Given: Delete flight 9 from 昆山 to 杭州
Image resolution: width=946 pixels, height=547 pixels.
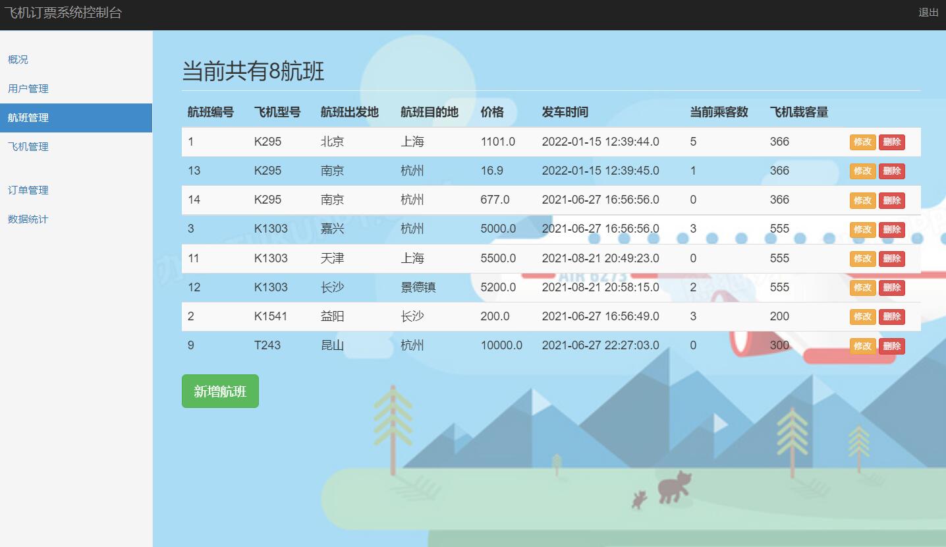Looking at the screenshot, I should coord(891,346).
